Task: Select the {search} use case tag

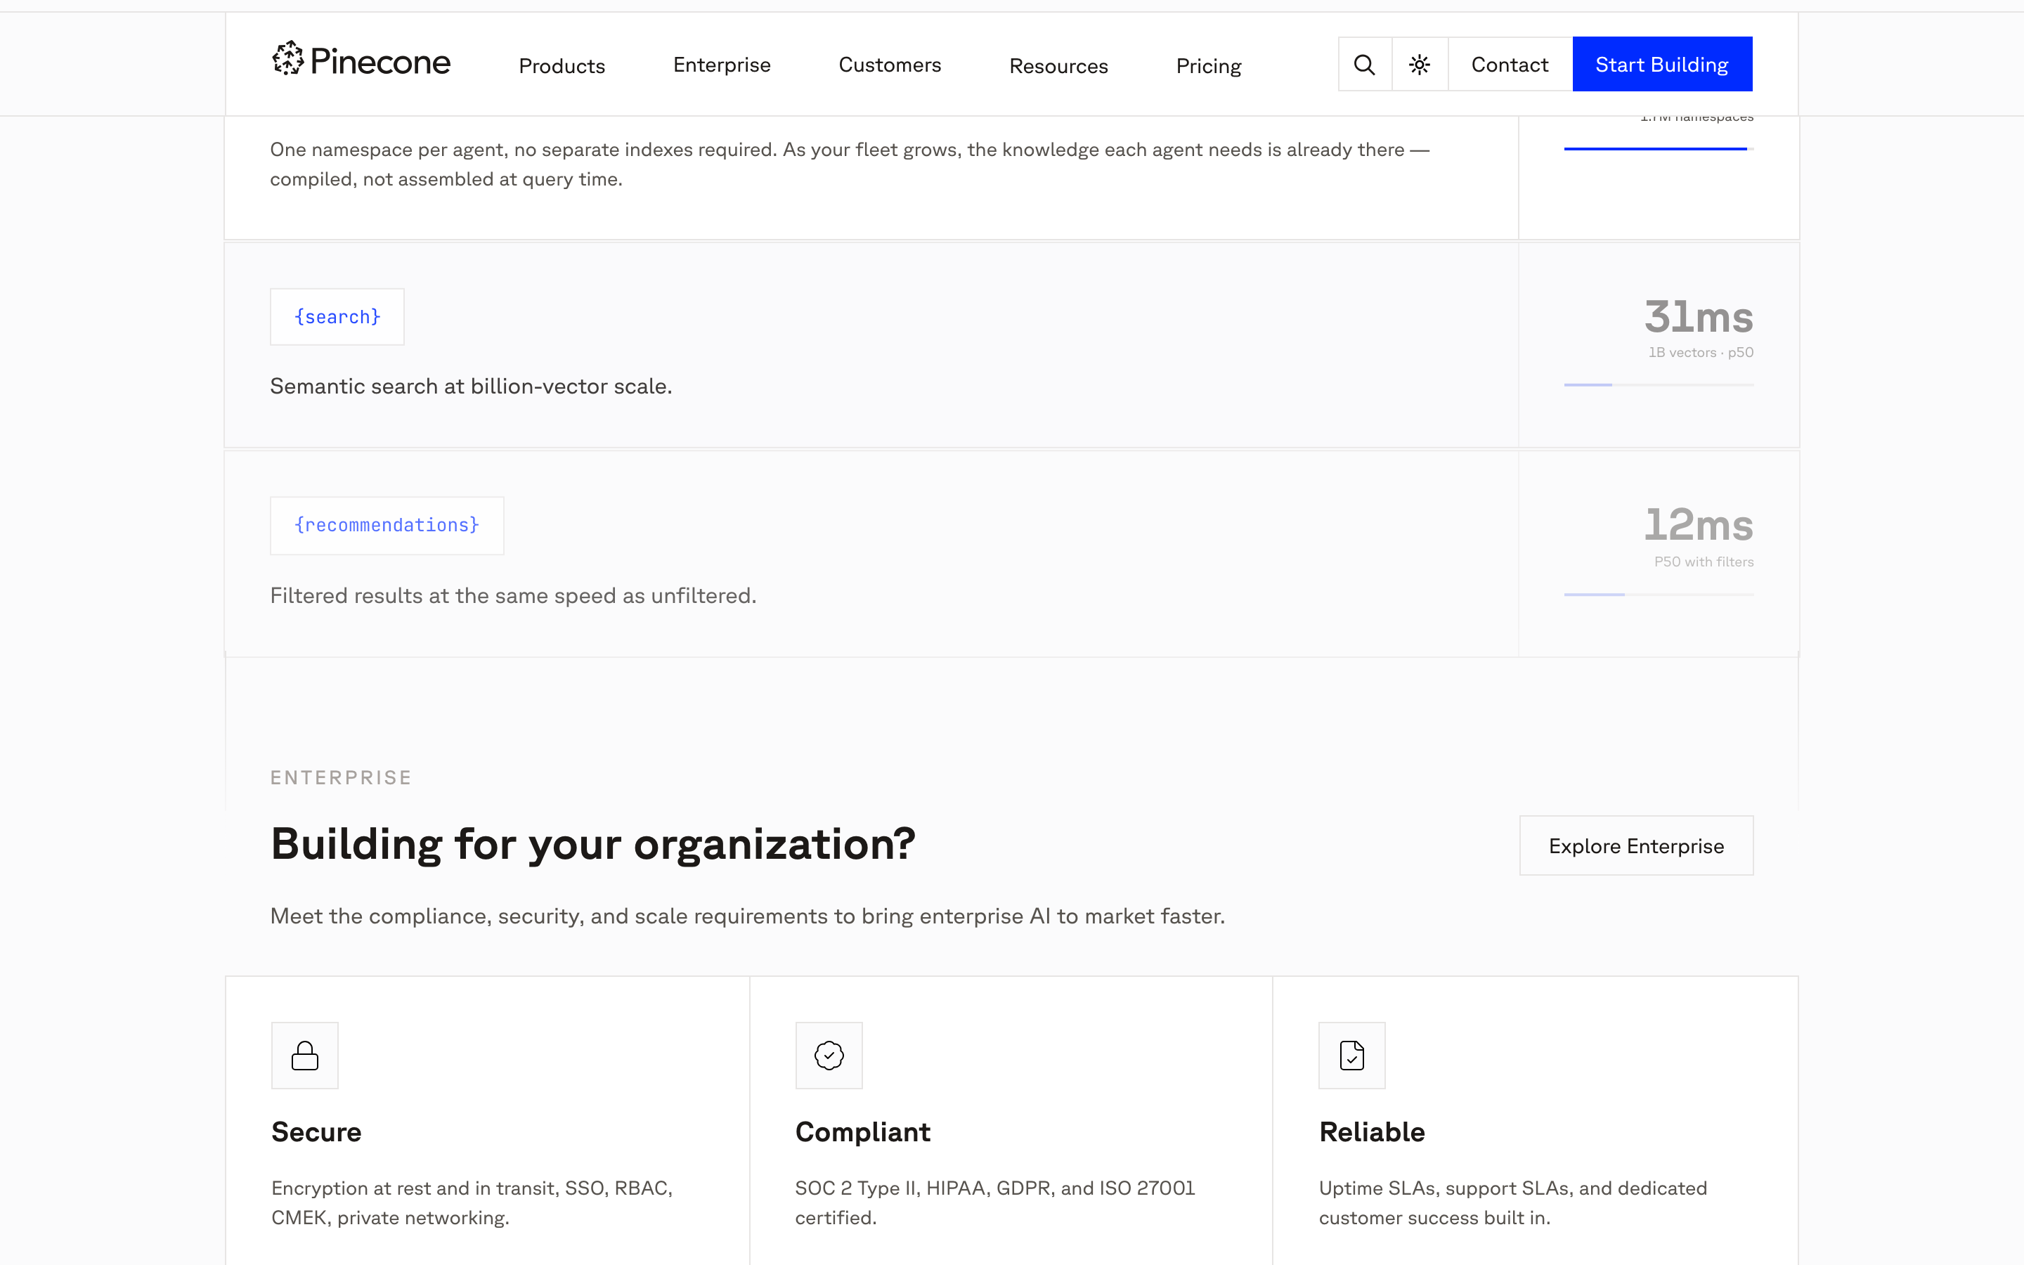Action: tap(337, 317)
